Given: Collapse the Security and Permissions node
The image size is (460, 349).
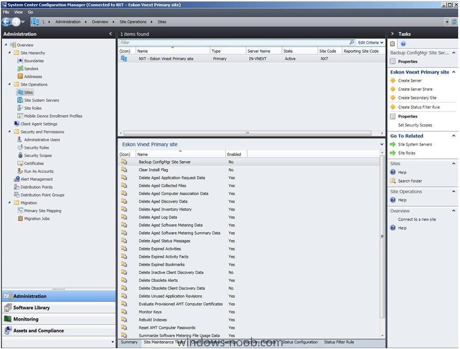Looking at the screenshot, I should [10, 132].
